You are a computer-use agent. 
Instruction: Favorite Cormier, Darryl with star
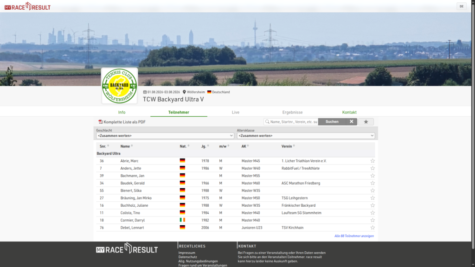click(x=372, y=220)
